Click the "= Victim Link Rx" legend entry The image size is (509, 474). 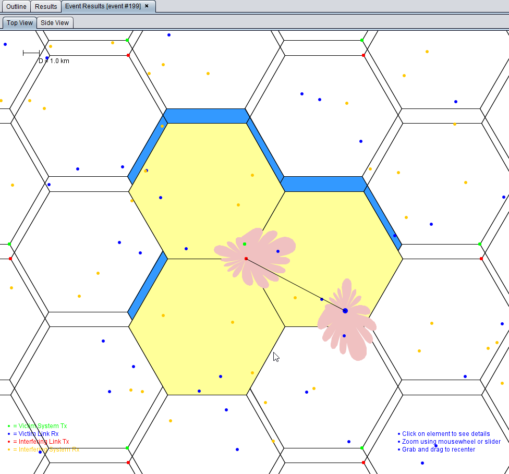(x=35, y=433)
